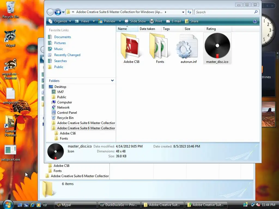
Task: Click Show Desktop quick launch icon
Action: point(20,205)
